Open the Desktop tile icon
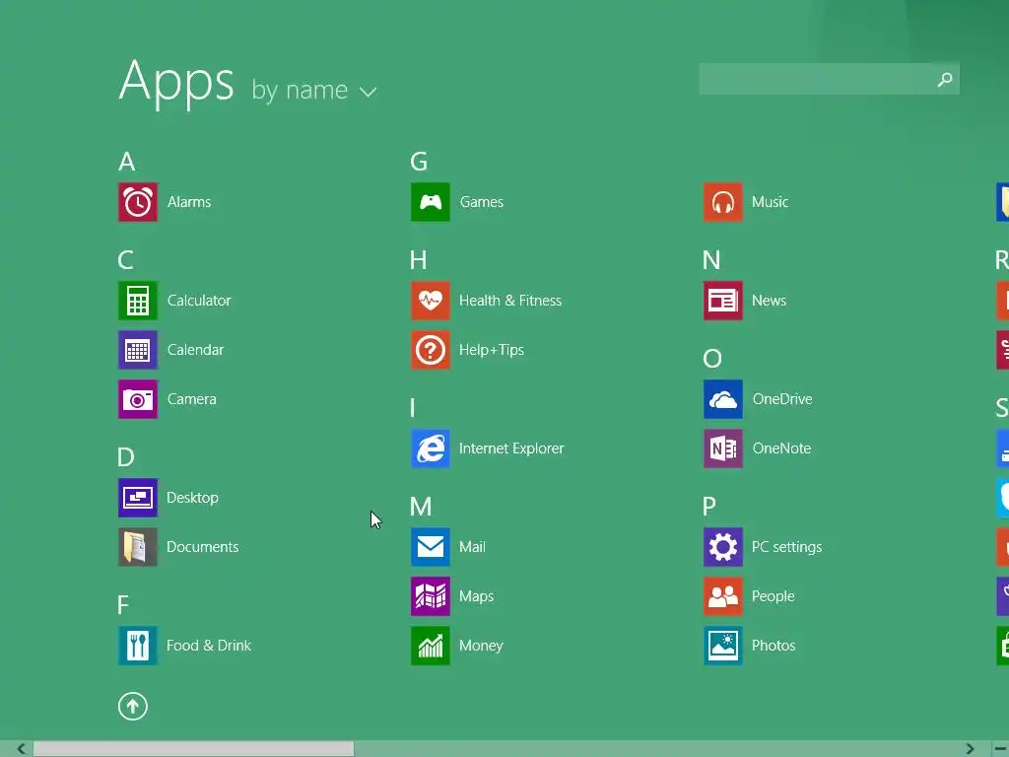The width and height of the screenshot is (1009, 757). (x=138, y=498)
